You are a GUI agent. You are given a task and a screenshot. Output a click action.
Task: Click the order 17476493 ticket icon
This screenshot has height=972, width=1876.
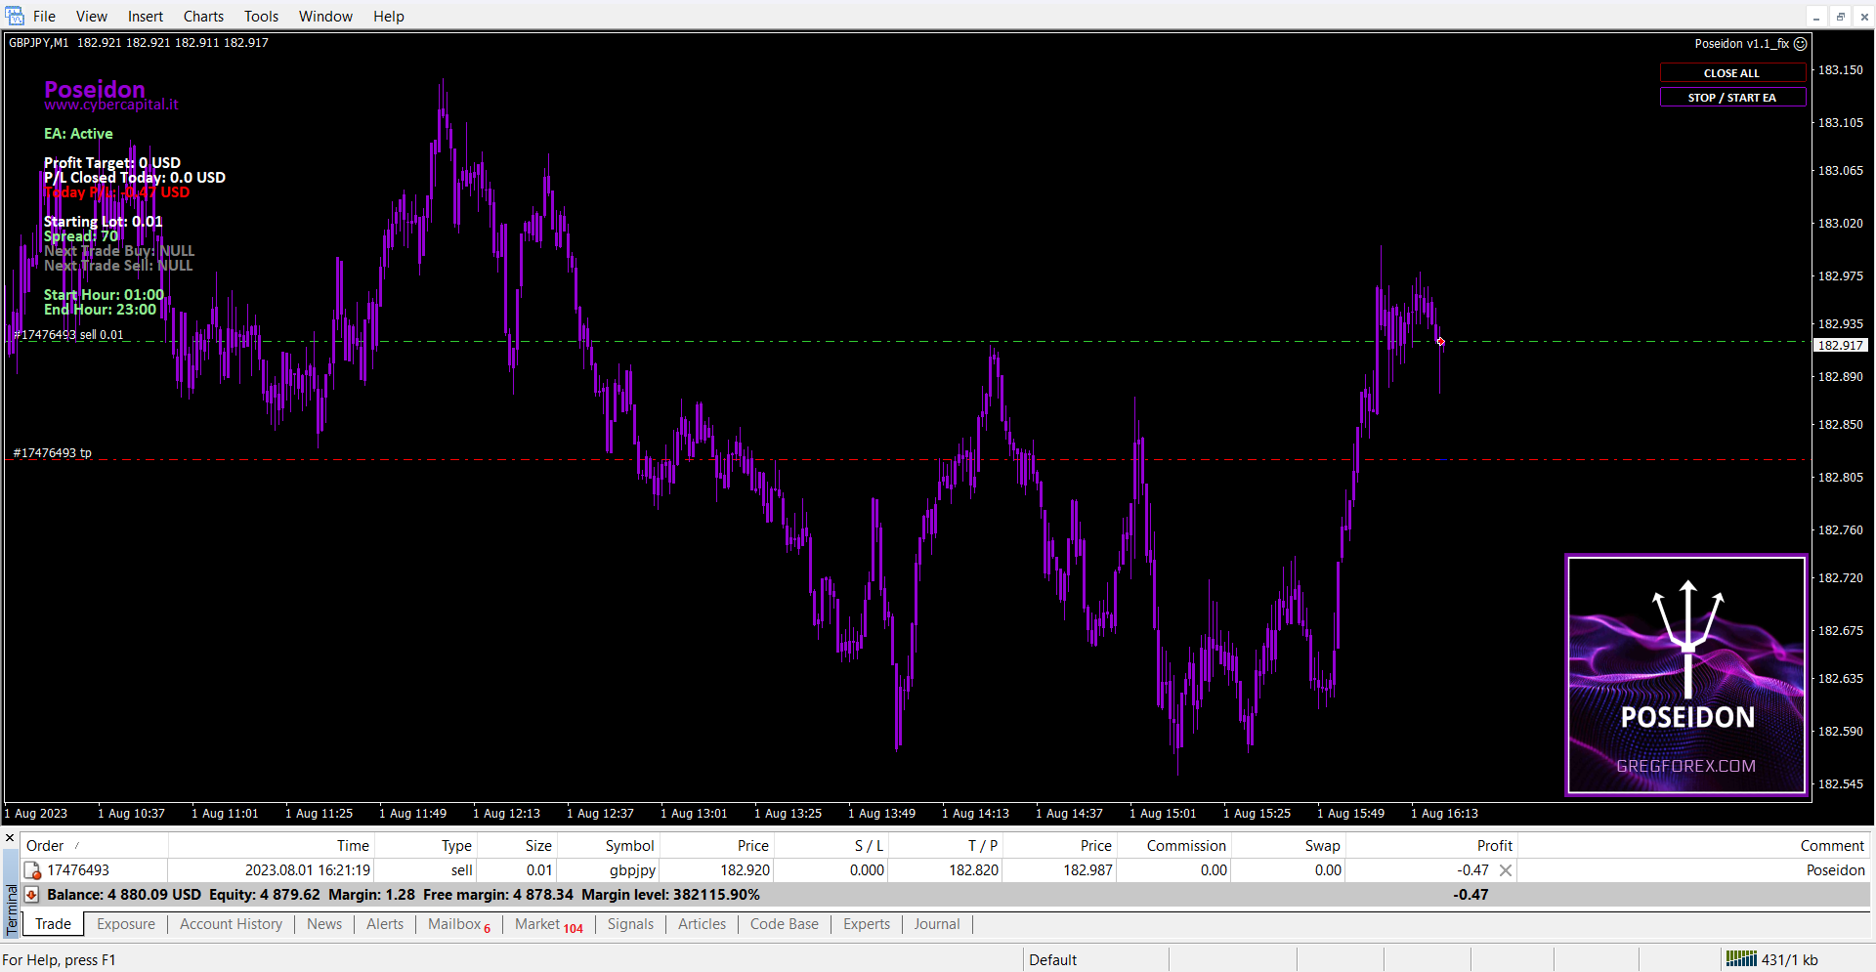pyautogui.click(x=32, y=870)
